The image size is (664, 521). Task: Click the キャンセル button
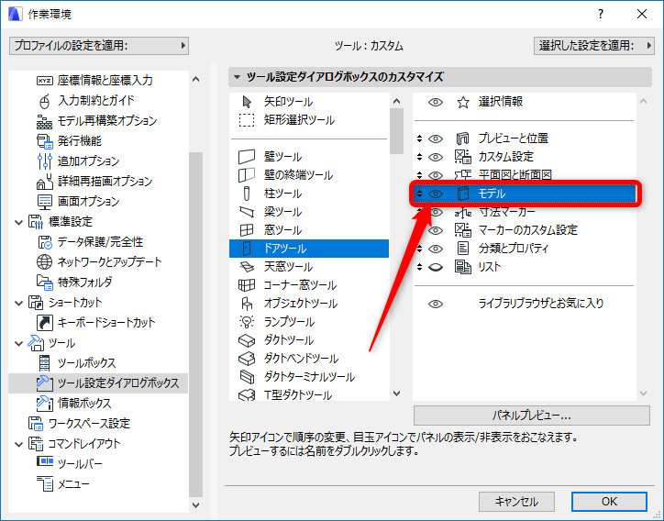pyautogui.click(x=516, y=502)
